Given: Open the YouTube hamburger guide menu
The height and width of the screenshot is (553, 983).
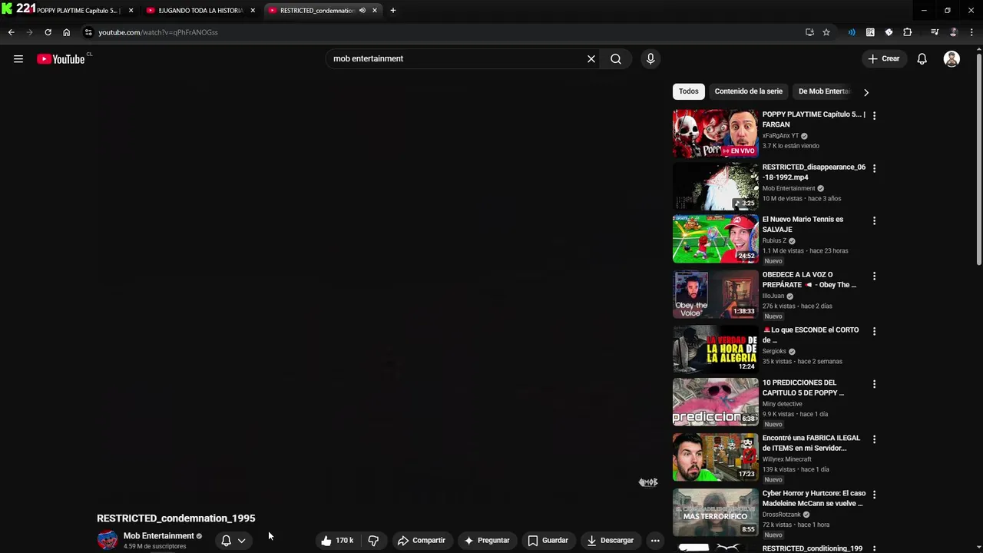Looking at the screenshot, I should pyautogui.click(x=18, y=59).
